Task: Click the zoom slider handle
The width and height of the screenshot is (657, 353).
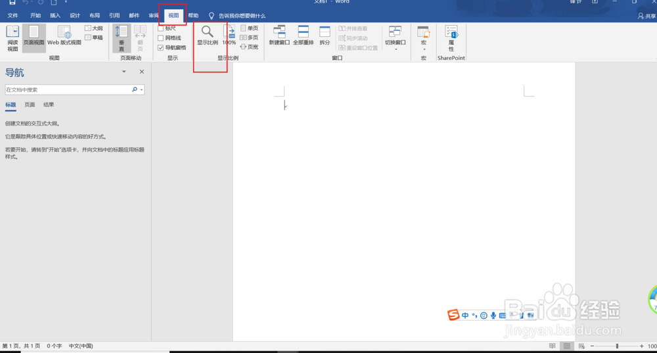Action: pyautogui.click(x=617, y=346)
